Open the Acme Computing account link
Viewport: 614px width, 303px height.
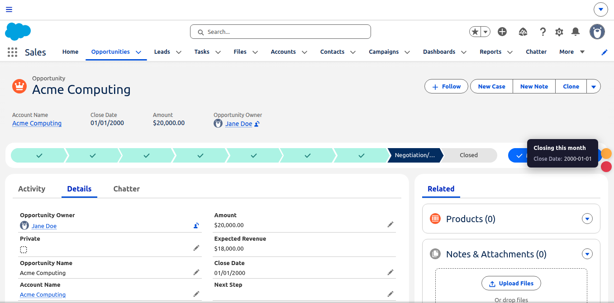click(37, 123)
